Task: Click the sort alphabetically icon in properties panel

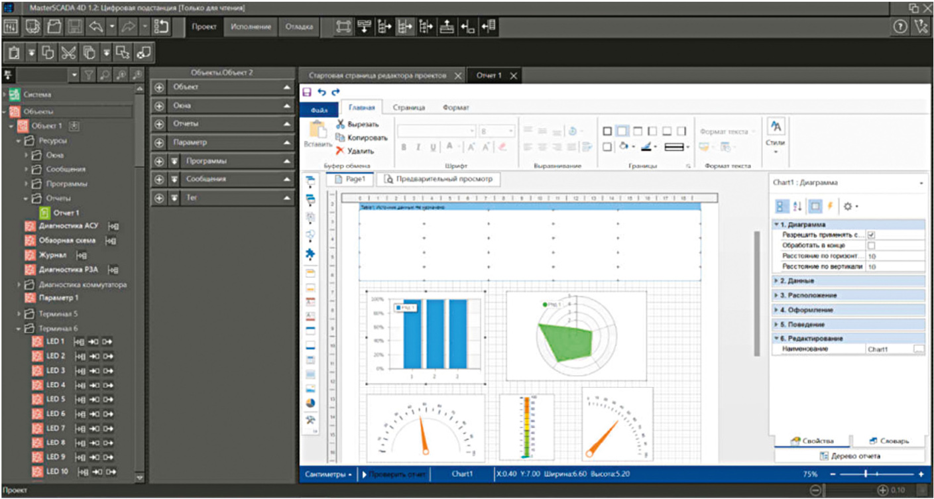Action: click(797, 206)
